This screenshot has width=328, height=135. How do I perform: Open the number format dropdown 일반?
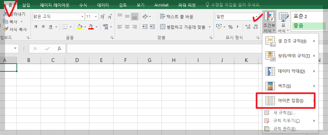[x=257, y=17]
